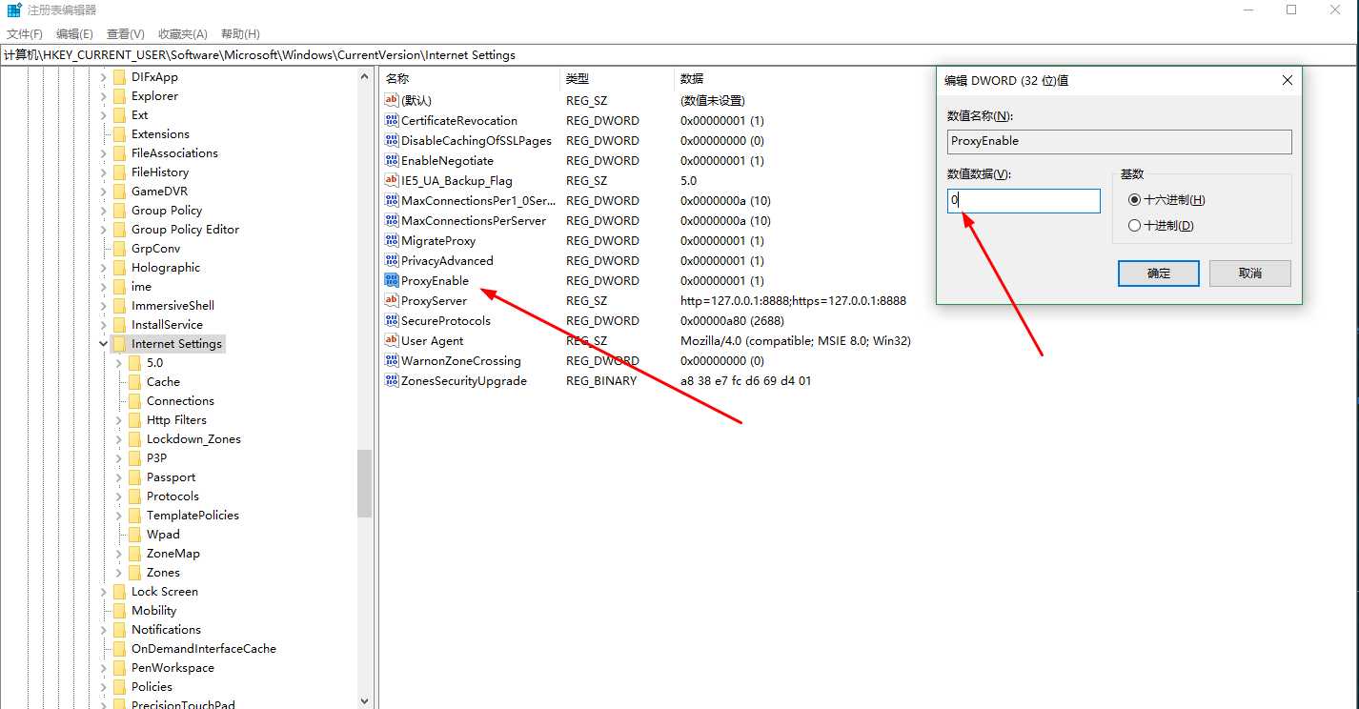Expand the Zones subkey
Image resolution: width=1359 pixels, height=709 pixels.
[x=118, y=572]
